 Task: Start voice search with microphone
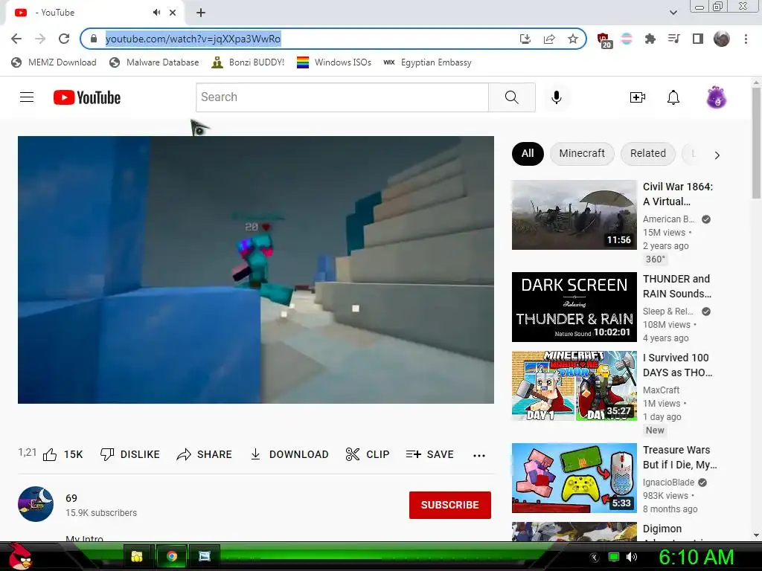point(557,97)
